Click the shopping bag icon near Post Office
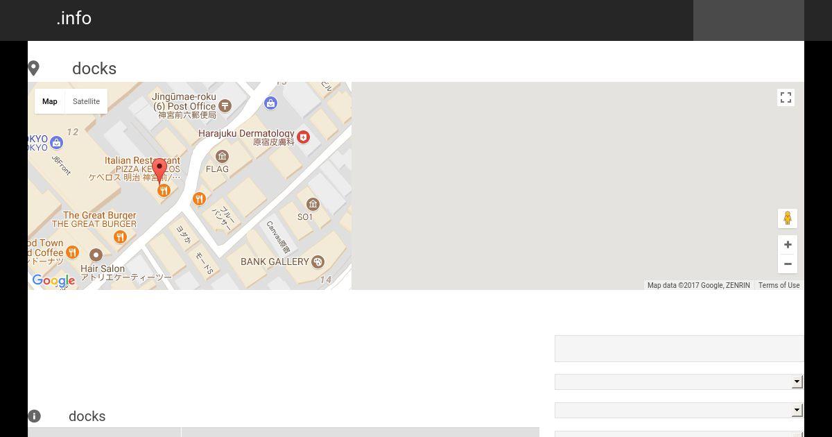This screenshot has width=832, height=437. point(270,103)
